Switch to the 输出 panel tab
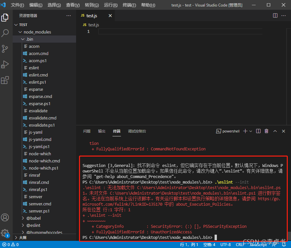Viewport: 291px width, 248px height. (x=102, y=131)
